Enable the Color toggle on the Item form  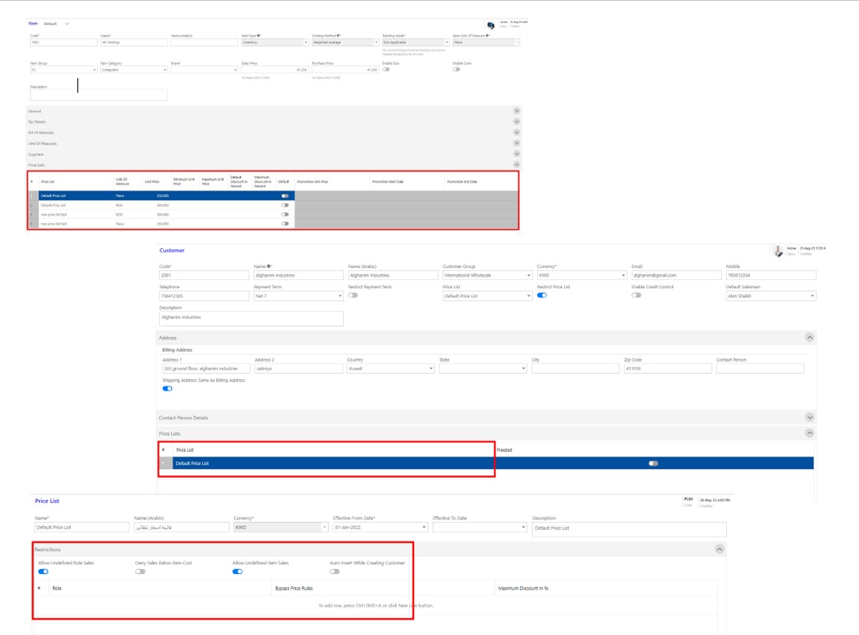pos(456,69)
